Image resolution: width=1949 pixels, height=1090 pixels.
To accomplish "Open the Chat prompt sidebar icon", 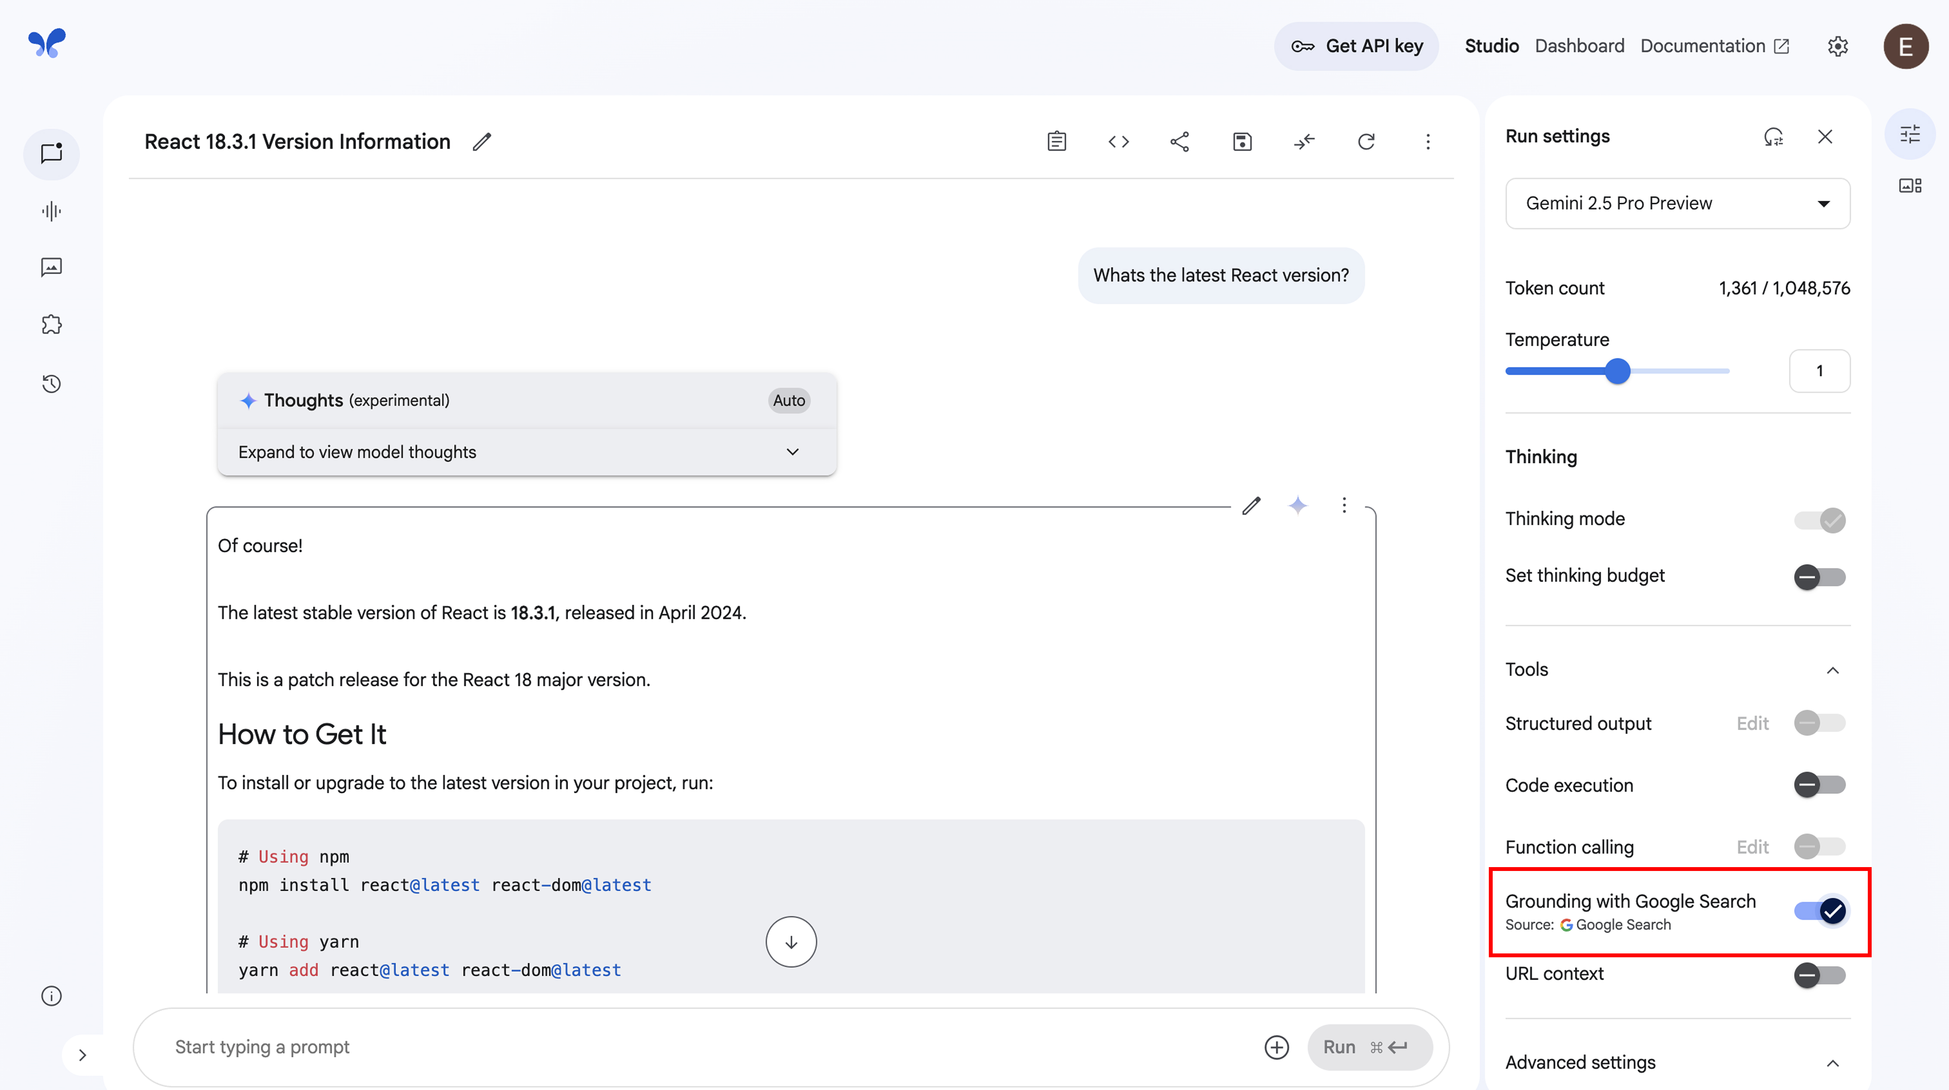I will [x=52, y=154].
